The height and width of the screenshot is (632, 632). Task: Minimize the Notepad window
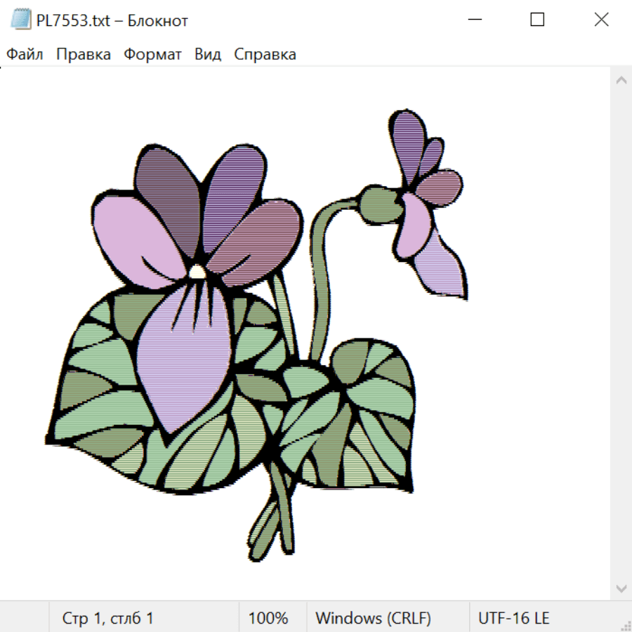[473, 20]
